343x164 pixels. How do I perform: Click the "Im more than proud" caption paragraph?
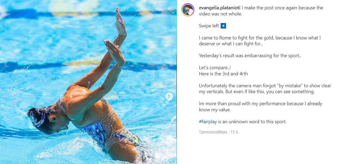[260, 106]
